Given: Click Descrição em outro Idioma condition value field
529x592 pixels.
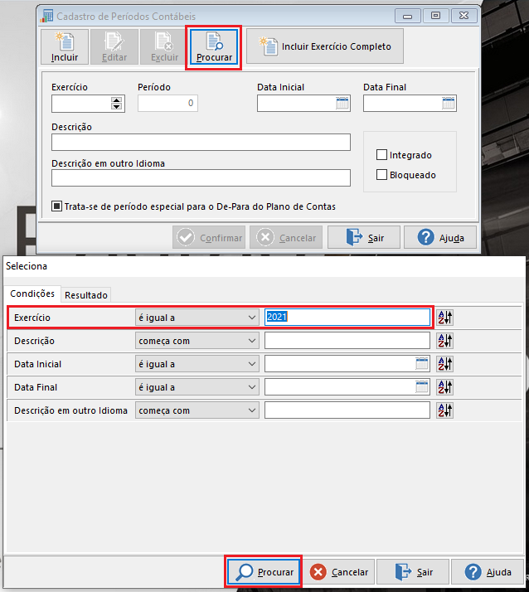Looking at the screenshot, I should [347, 410].
